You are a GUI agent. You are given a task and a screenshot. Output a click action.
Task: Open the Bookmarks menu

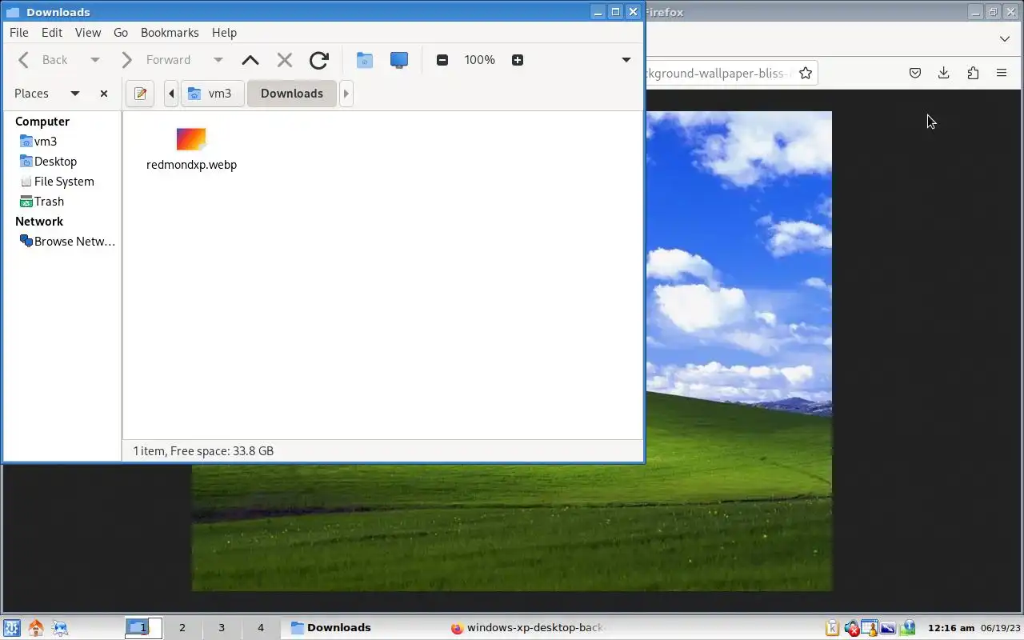pyautogui.click(x=170, y=33)
